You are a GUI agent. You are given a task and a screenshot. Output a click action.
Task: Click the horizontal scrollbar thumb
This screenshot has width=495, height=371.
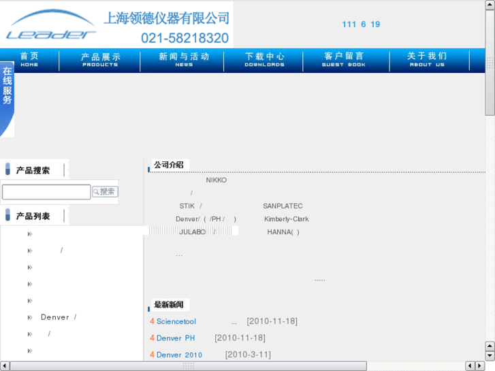(189, 366)
